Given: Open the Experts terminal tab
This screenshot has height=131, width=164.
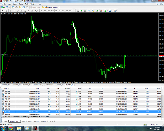Looking at the screenshot, I should pos(44,121).
